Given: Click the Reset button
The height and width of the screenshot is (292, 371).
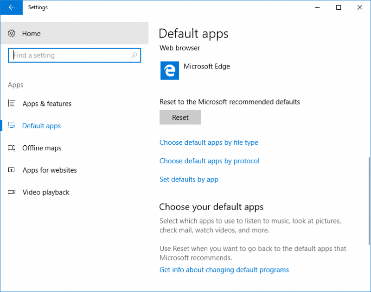Looking at the screenshot, I should click(x=180, y=117).
